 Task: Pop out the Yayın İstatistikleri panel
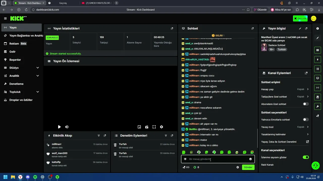pyautogui.click(x=172, y=29)
